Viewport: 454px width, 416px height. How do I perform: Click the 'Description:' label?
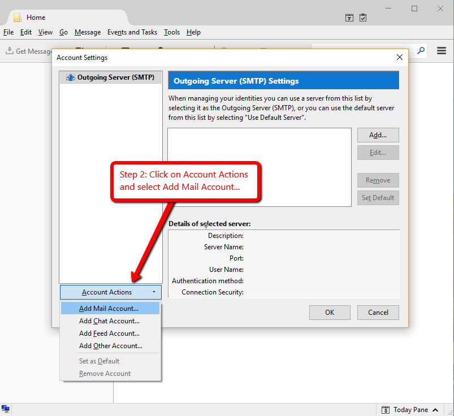click(x=226, y=236)
